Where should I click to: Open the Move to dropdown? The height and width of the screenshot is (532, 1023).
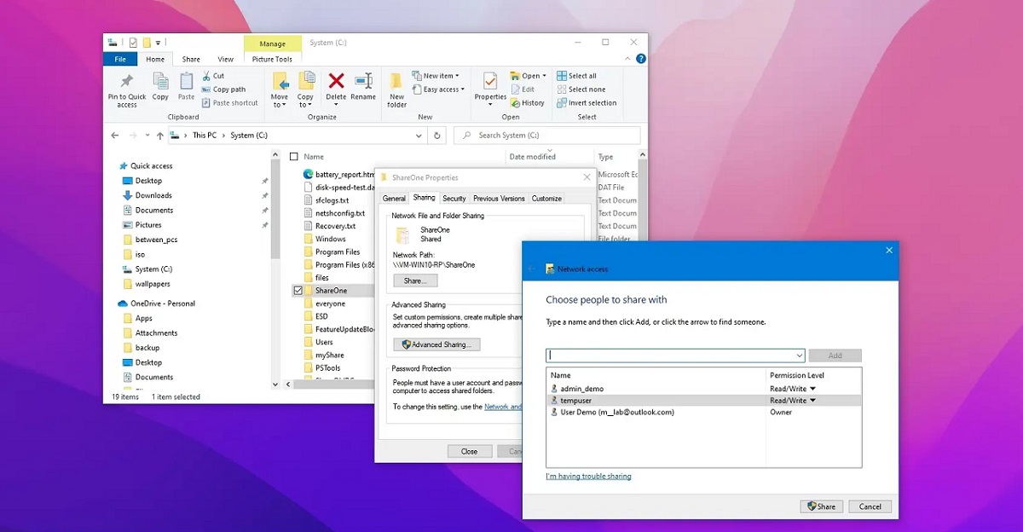[x=280, y=101]
